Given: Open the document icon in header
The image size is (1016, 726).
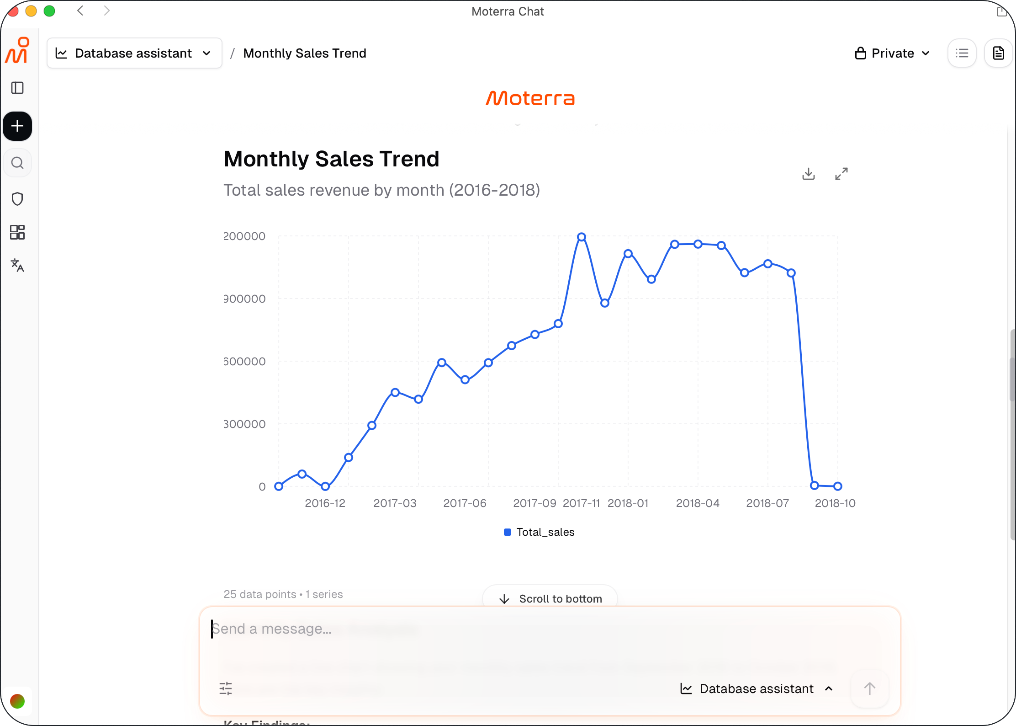Looking at the screenshot, I should [999, 53].
